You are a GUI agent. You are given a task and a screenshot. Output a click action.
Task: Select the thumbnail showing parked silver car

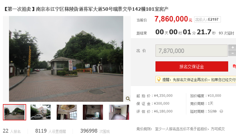[x=40, y=112]
